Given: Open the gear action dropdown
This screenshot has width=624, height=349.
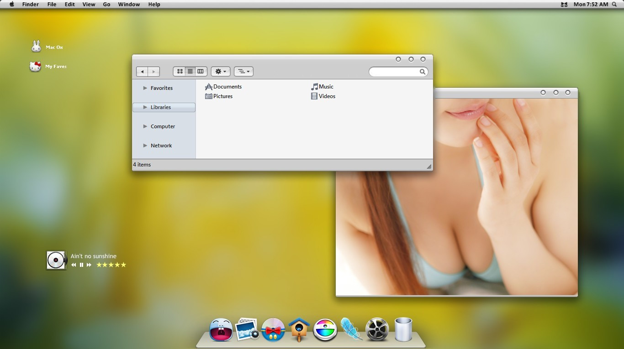Looking at the screenshot, I should [x=221, y=72].
